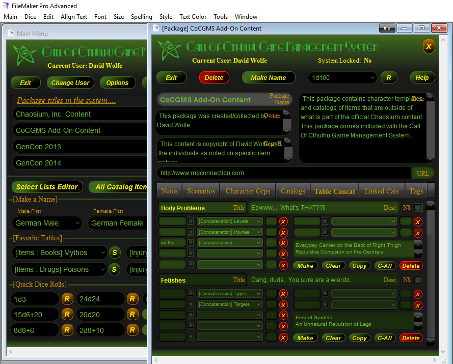Tick checkbox left of Concatenation Injuries dropdown

[191, 232]
